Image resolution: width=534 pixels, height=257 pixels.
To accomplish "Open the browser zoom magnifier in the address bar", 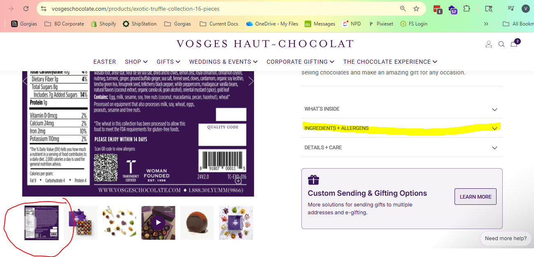I will coord(403,9).
